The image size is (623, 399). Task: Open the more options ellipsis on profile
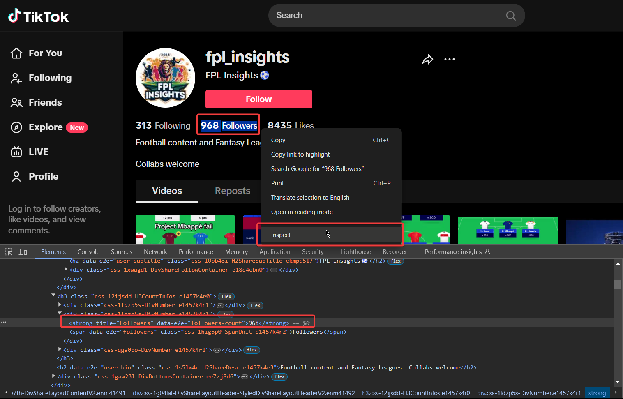point(449,59)
